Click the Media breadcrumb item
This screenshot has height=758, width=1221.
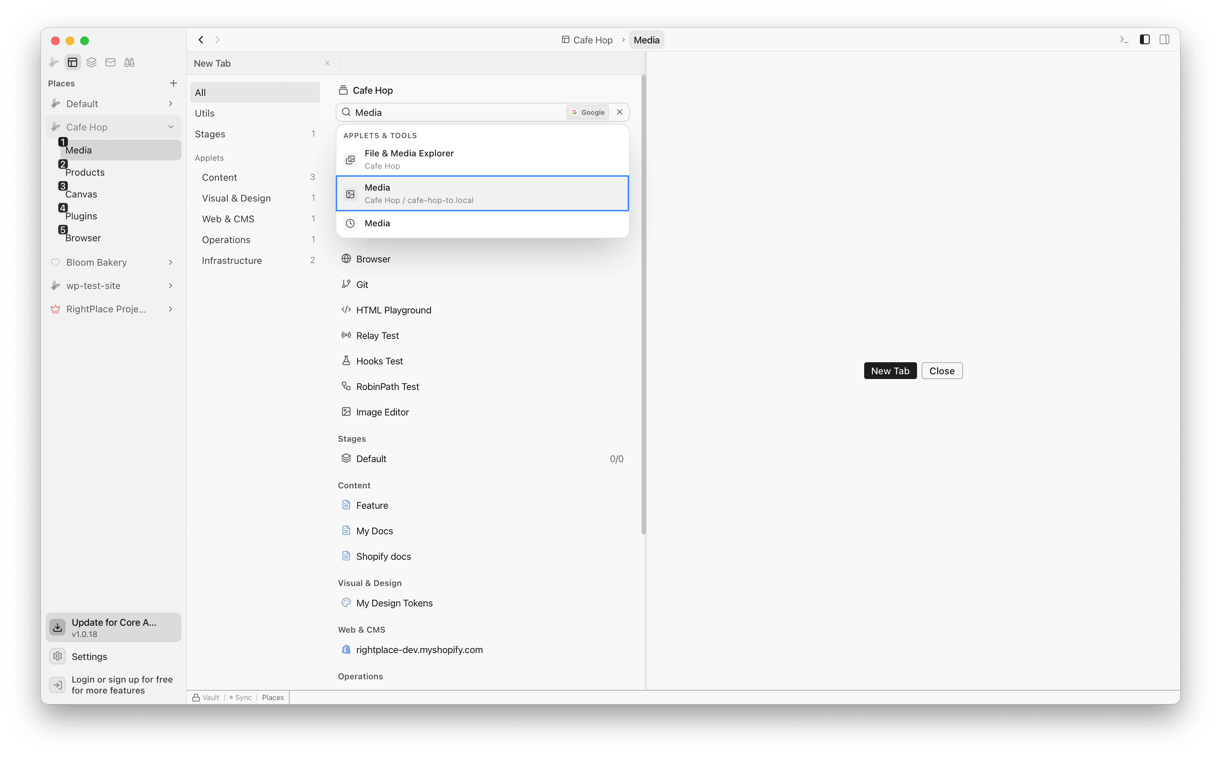(x=646, y=40)
